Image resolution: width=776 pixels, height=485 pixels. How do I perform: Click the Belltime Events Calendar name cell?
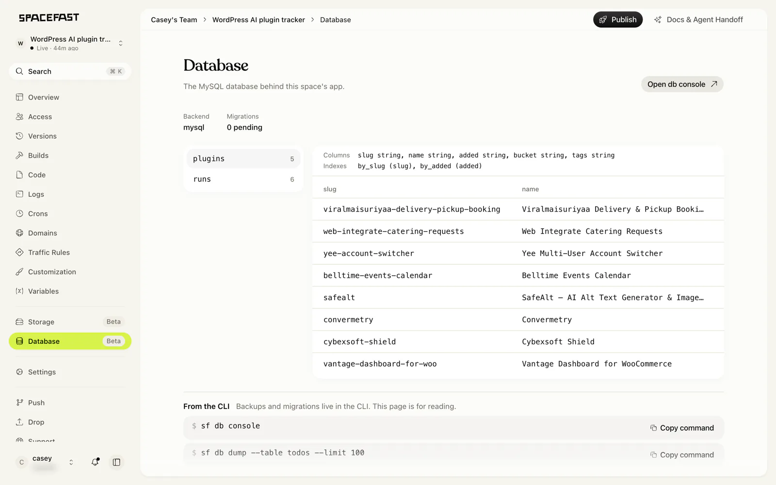[576, 275]
